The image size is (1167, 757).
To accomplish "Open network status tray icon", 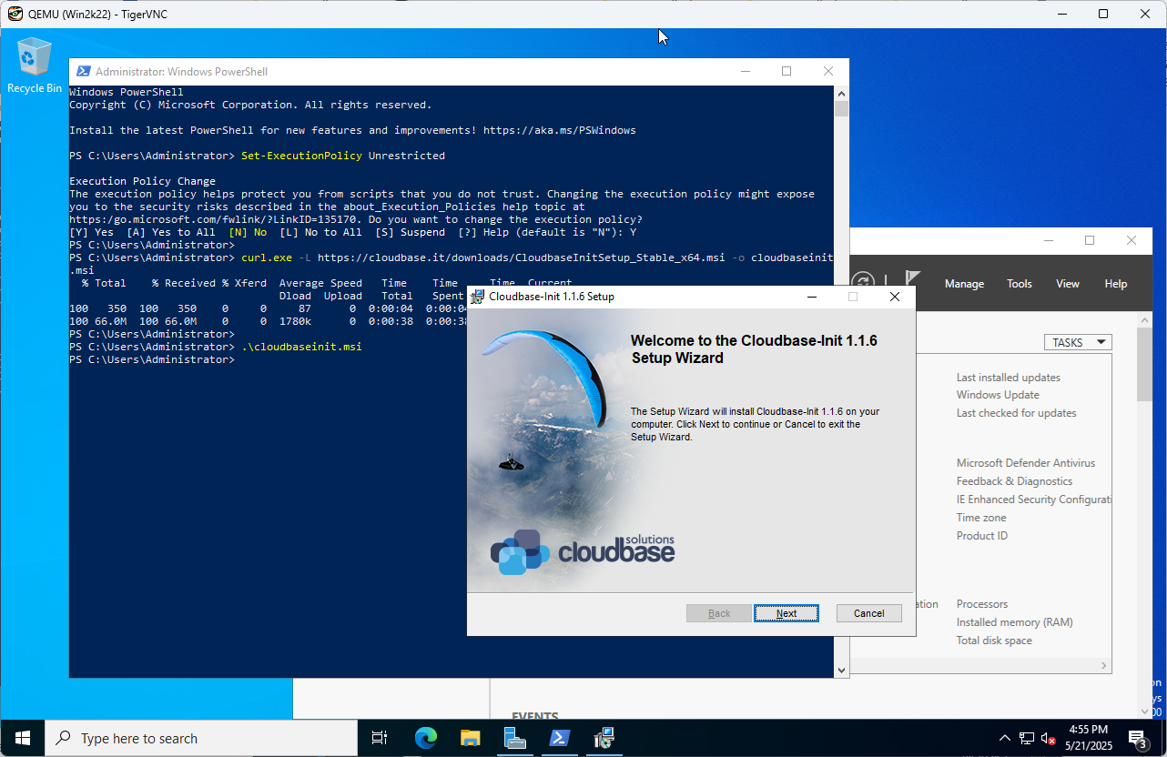I will click(1027, 738).
